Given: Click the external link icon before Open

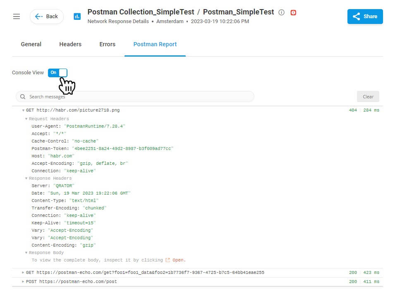Looking at the screenshot, I should click(x=168, y=260).
